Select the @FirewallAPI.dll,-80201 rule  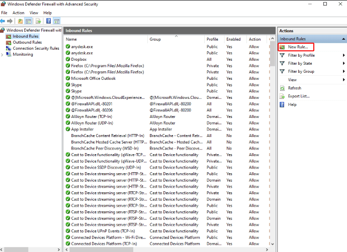(x=92, y=104)
